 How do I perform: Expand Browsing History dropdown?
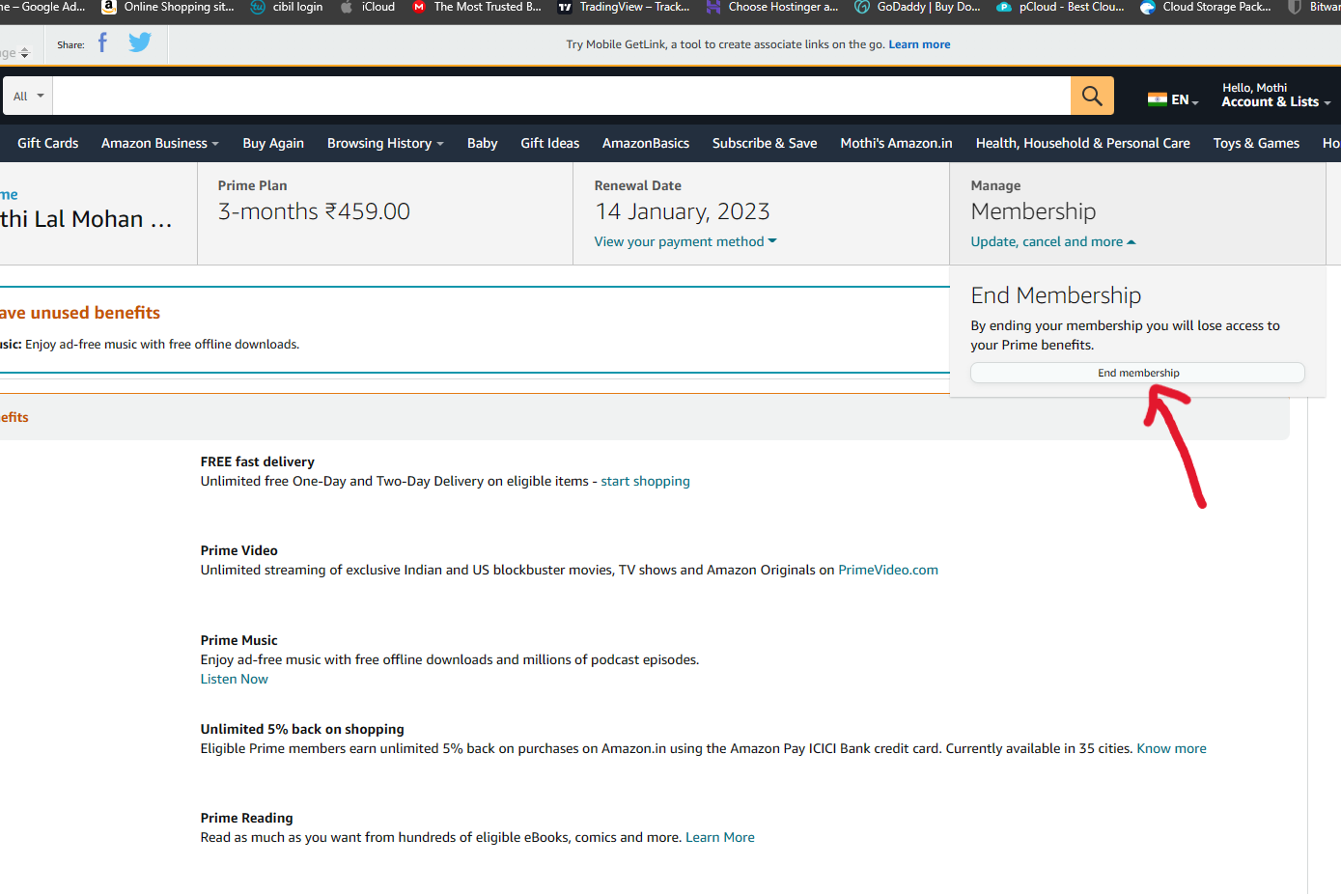385,143
